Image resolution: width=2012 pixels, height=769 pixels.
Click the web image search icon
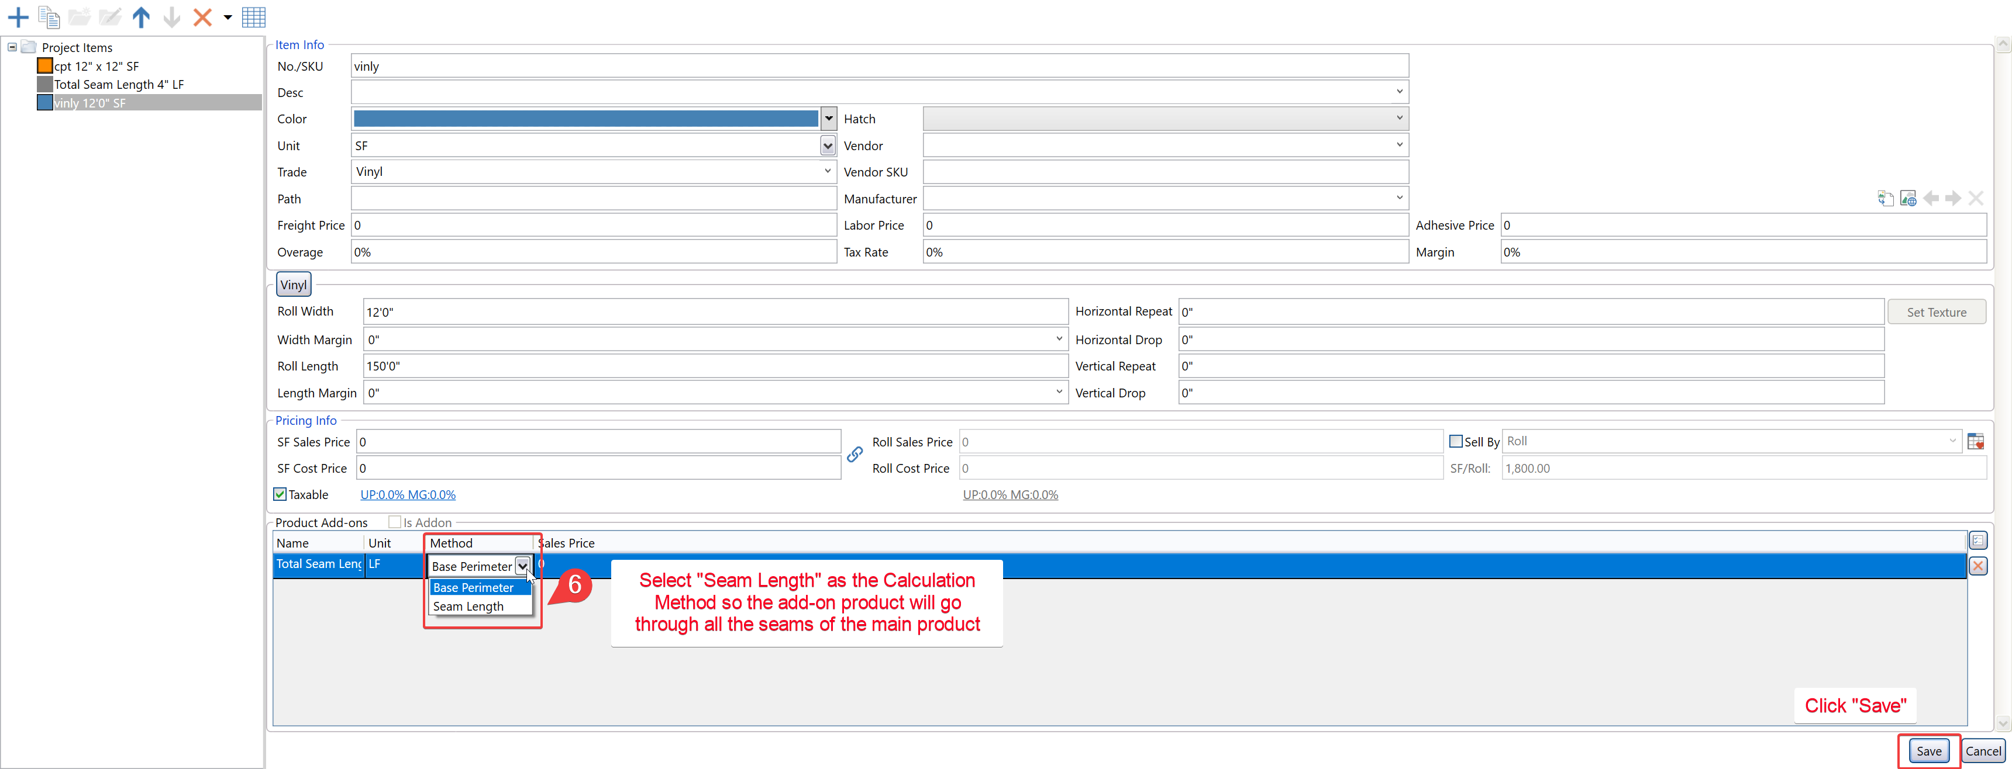point(1908,198)
